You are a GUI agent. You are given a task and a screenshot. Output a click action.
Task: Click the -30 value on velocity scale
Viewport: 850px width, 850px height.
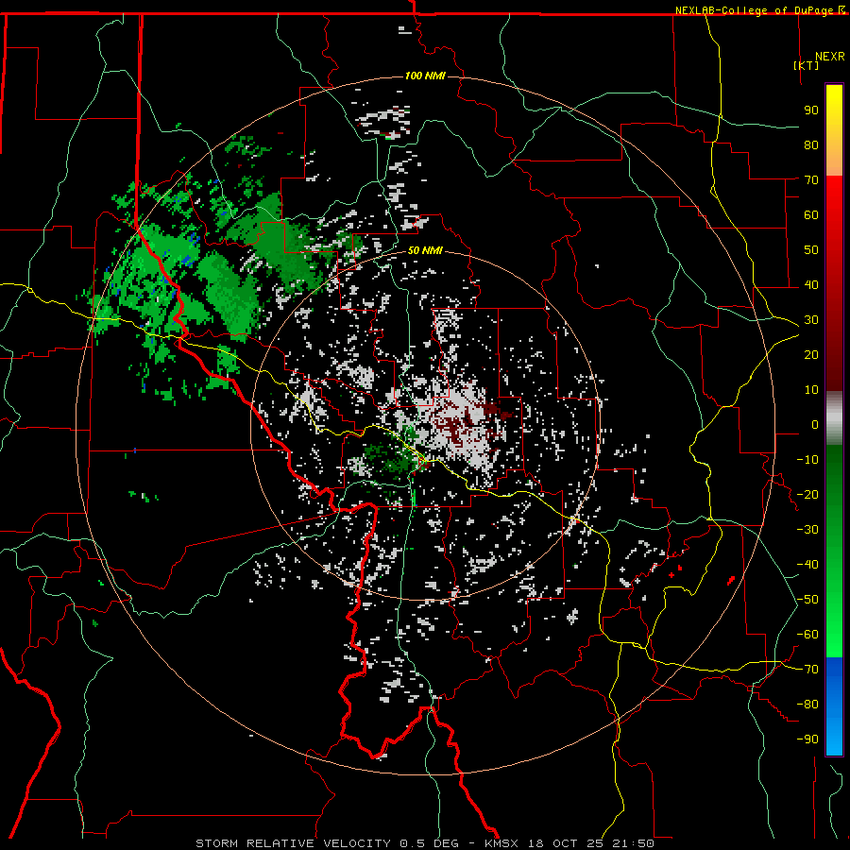point(807,530)
